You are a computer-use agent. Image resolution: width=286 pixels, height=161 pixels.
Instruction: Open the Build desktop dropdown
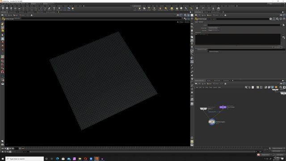[x=36, y=4]
